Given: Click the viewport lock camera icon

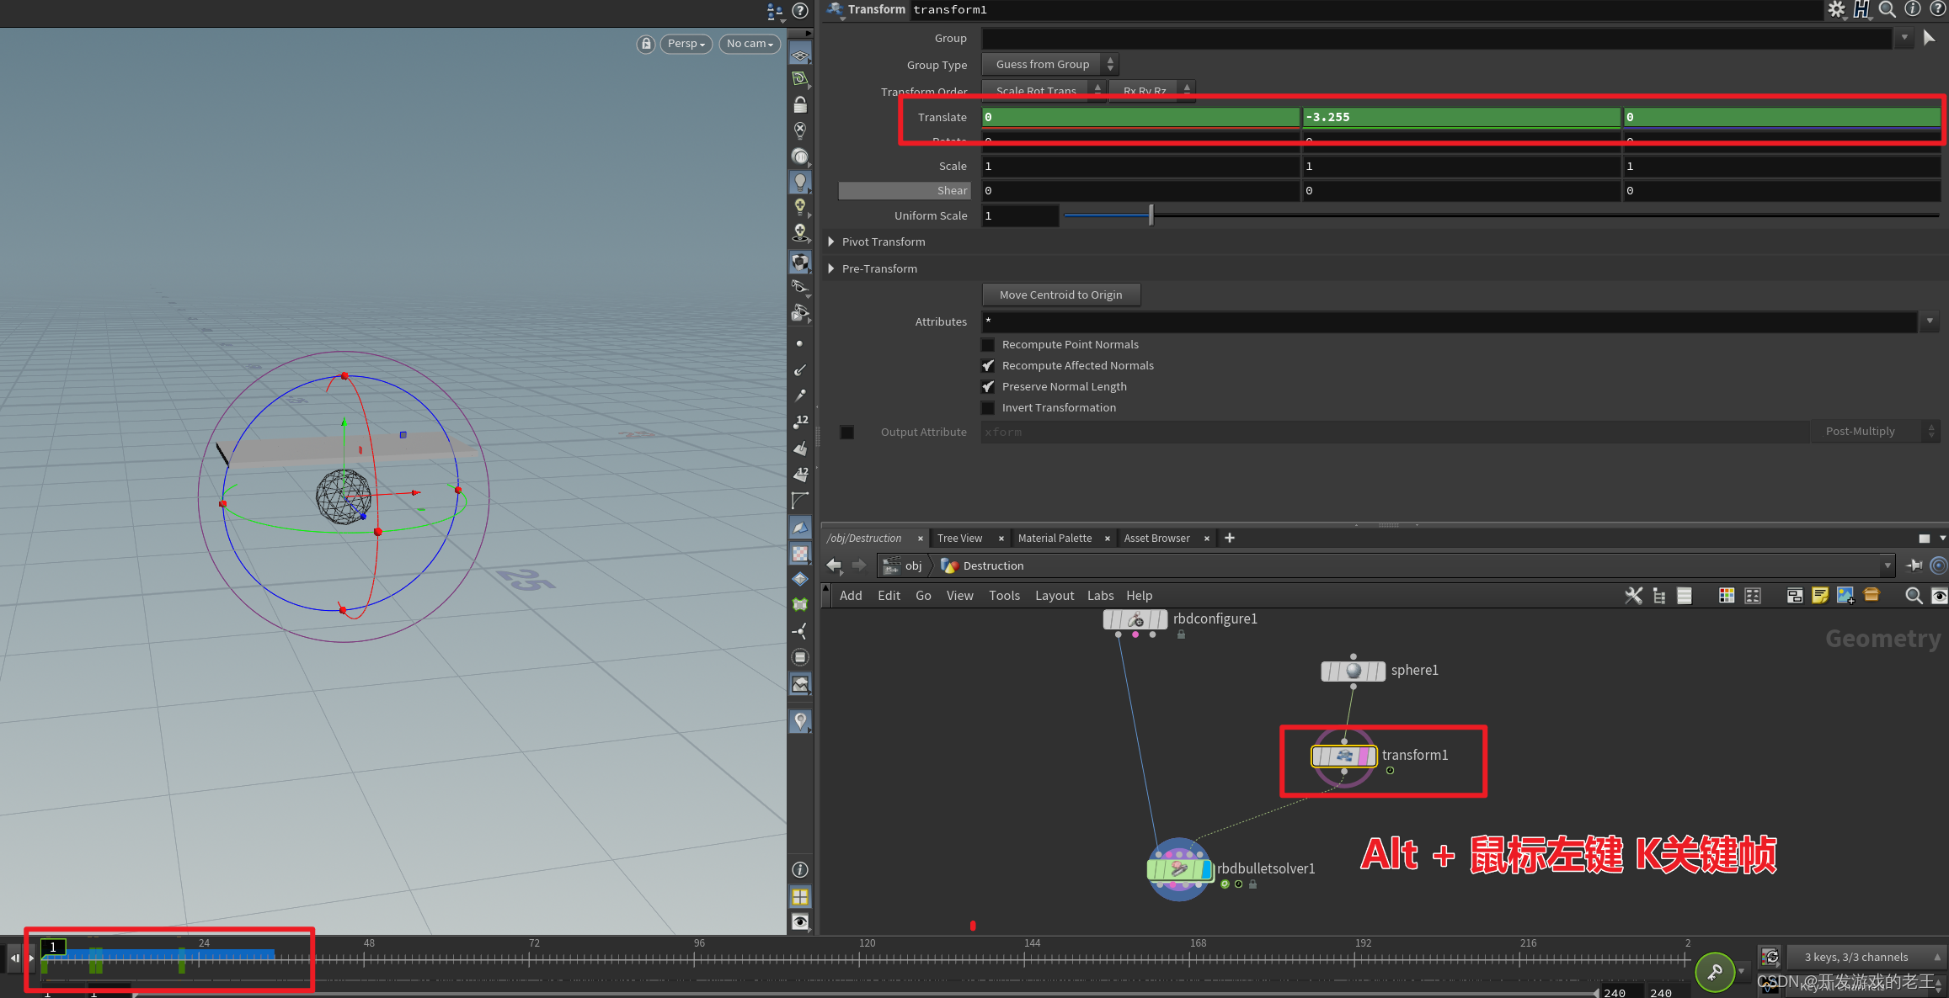Looking at the screenshot, I should click(645, 44).
